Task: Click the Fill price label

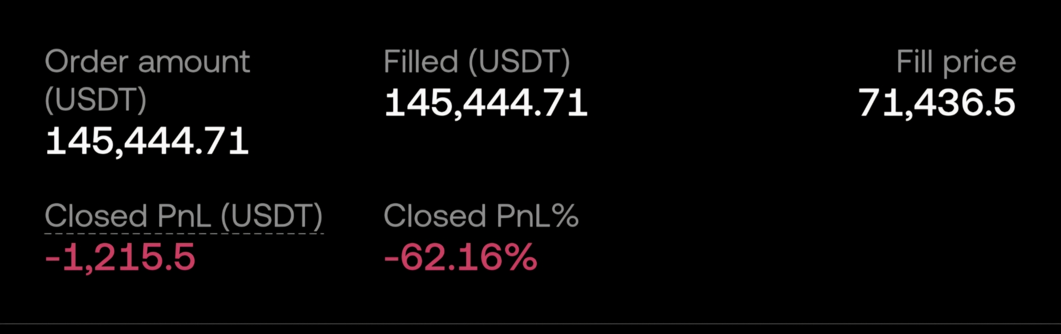Action: [955, 62]
